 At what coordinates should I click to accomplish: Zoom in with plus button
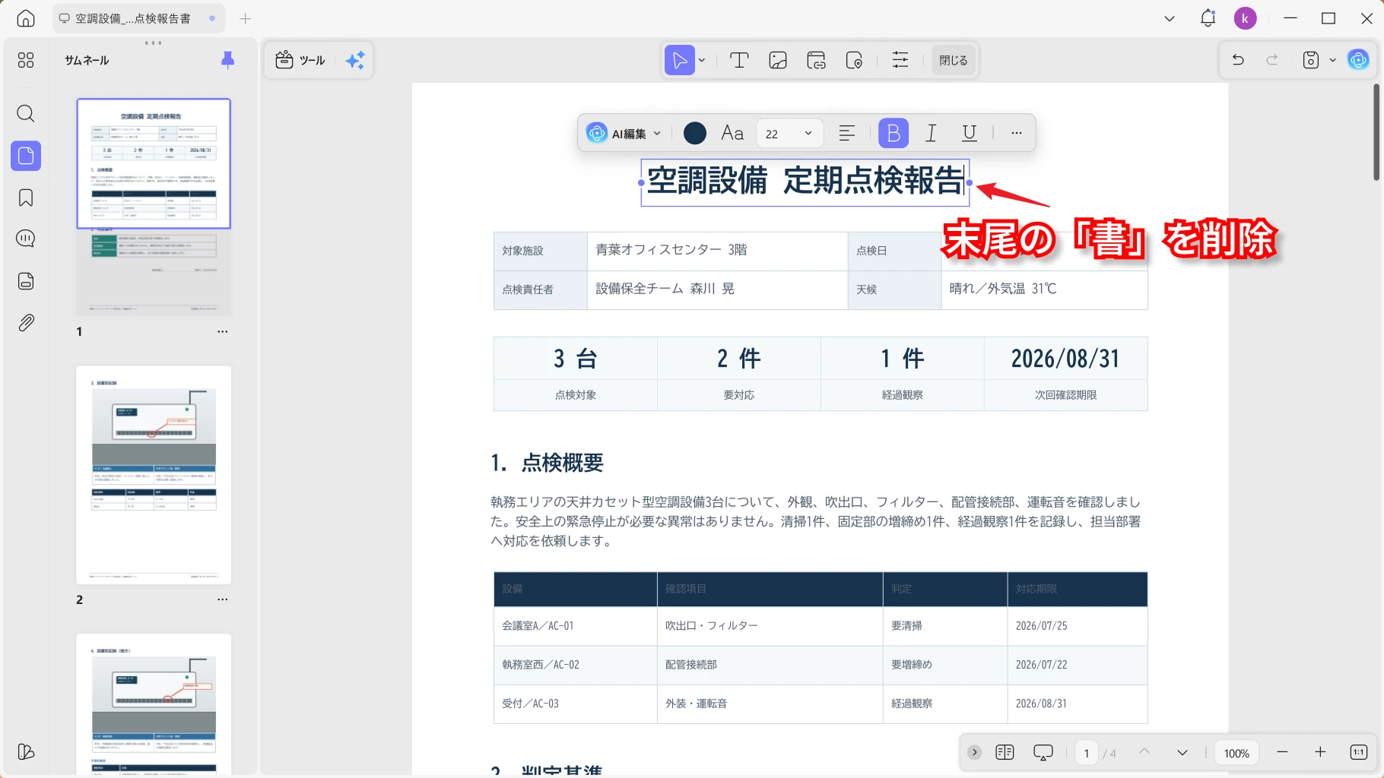coord(1320,752)
